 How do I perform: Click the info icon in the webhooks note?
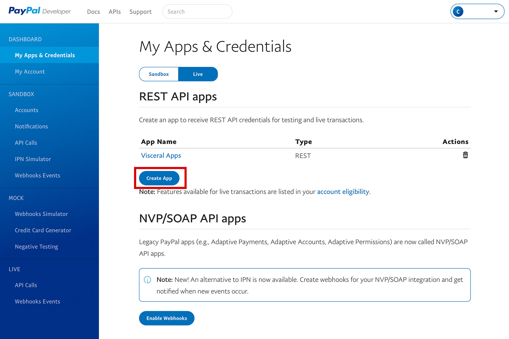148,280
